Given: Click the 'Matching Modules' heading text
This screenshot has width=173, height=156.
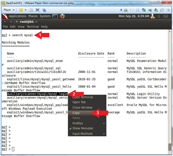Looking at the screenshot, I should pyautogui.click(x=16, y=43).
